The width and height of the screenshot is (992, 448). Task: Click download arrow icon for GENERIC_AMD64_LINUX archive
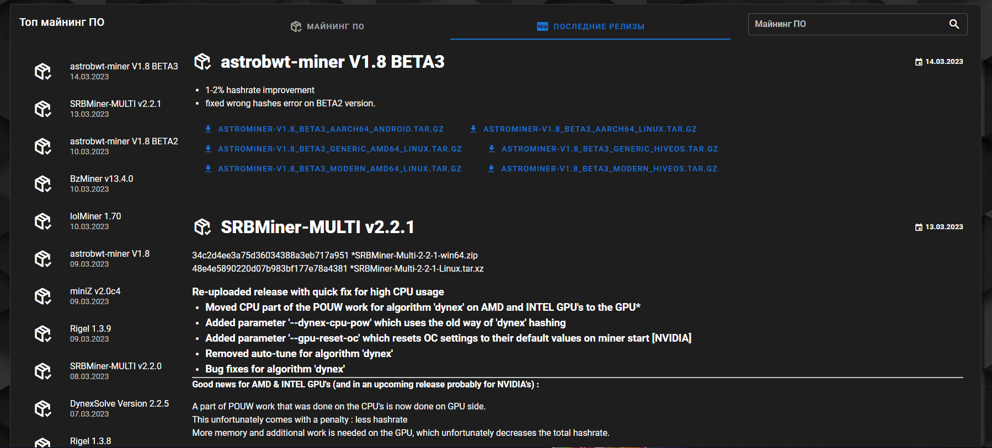coord(208,149)
